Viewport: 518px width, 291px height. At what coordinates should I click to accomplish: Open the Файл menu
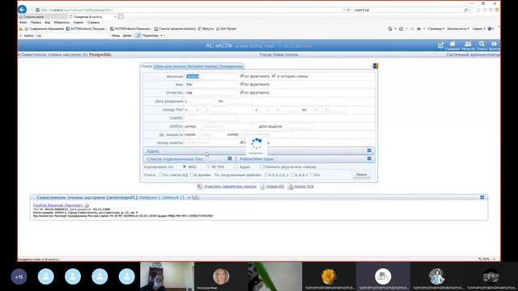pos(23,23)
